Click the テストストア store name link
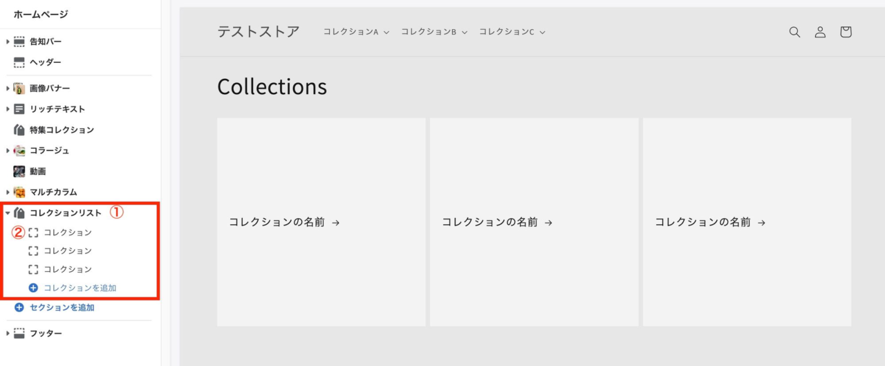Viewport: 885px width, 366px height. (259, 32)
